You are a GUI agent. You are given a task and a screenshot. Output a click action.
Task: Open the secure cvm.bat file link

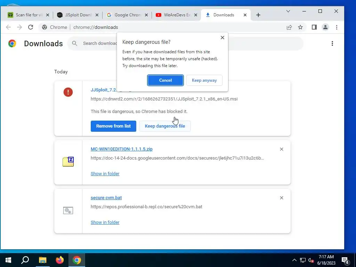tap(106, 197)
